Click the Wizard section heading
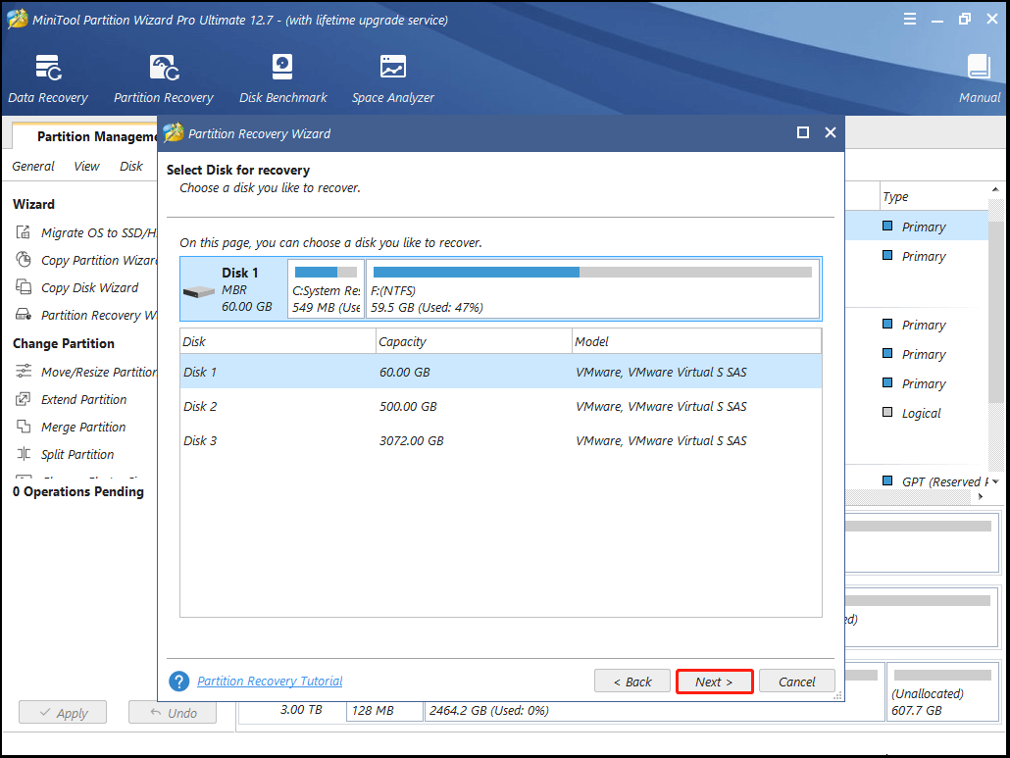The width and height of the screenshot is (1010, 758). (x=33, y=204)
